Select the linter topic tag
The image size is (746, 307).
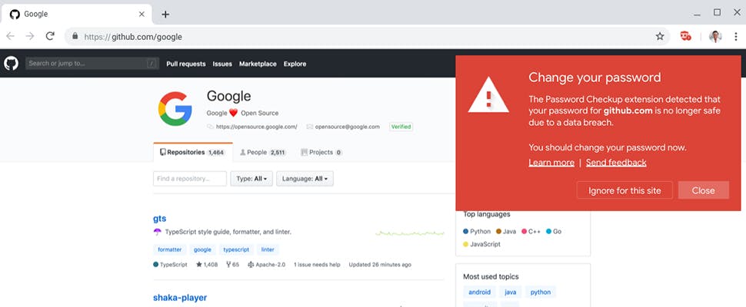(268, 249)
